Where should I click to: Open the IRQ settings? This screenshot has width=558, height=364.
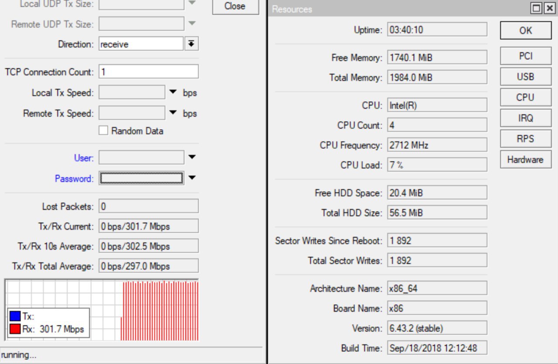(525, 118)
